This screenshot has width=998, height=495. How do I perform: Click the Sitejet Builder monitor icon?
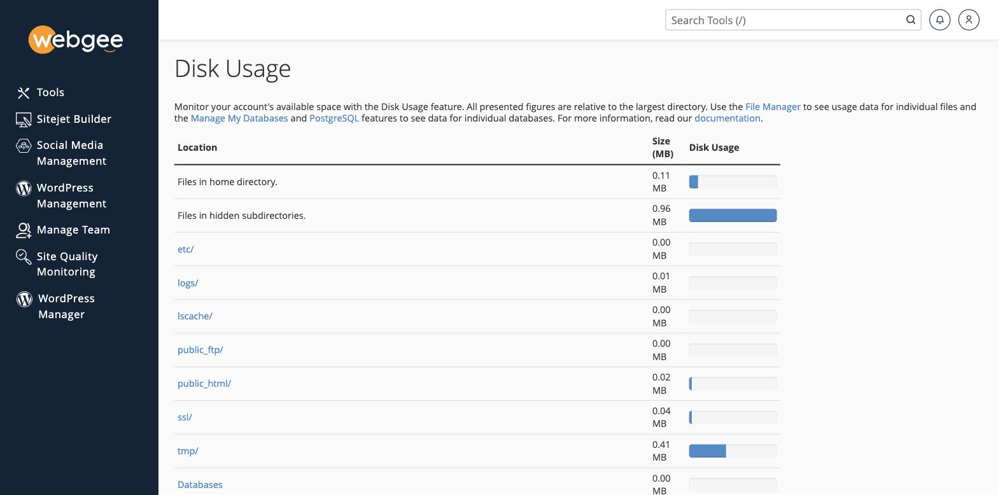pos(24,120)
